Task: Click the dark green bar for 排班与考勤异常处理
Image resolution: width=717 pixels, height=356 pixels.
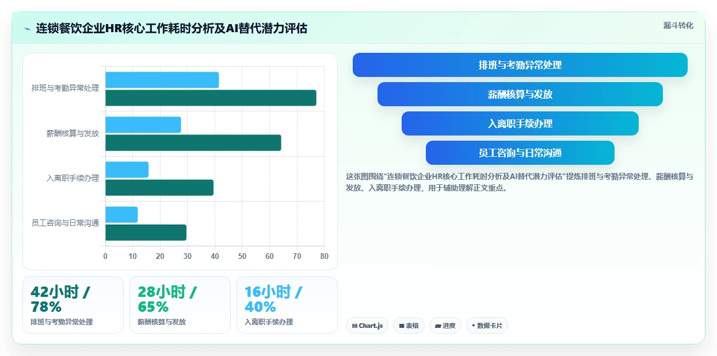Action: click(211, 98)
